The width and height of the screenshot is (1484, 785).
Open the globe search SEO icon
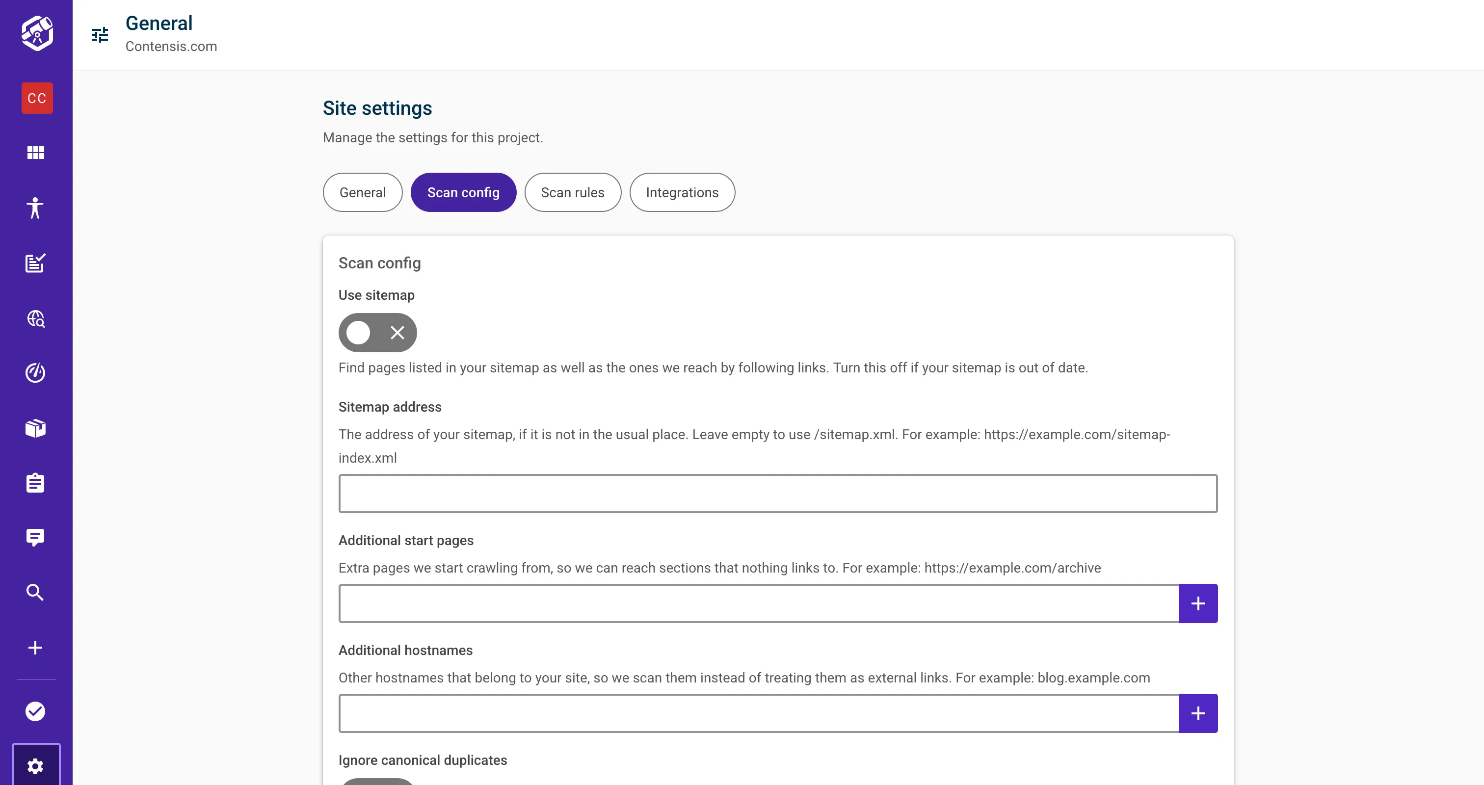36,318
